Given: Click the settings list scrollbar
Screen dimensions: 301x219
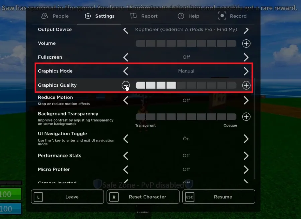Looking at the screenshot, I should [254, 128].
